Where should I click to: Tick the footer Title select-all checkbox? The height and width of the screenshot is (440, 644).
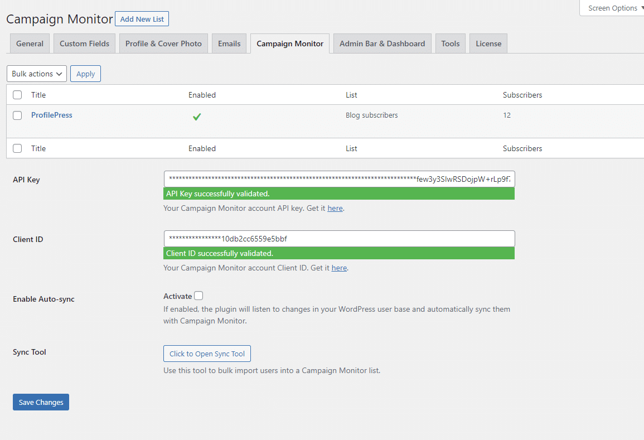coord(17,148)
